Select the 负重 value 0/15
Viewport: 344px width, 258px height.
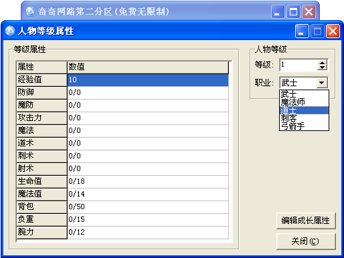coord(148,219)
